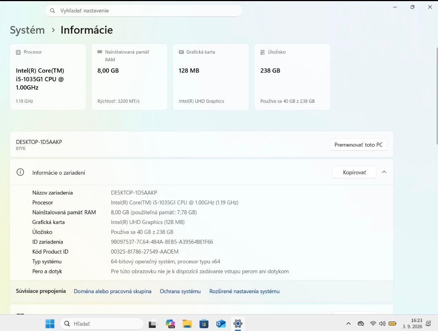Collapse the Informácie o zariadení section
The height and width of the screenshot is (331, 438).
(x=384, y=172)
